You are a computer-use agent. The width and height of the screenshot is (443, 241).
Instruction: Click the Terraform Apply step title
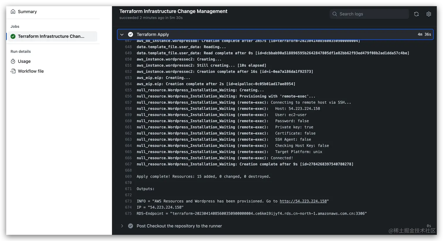[x=153, y=34]
